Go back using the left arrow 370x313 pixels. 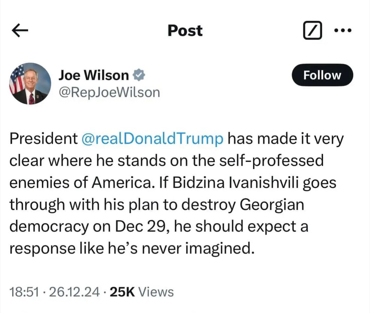click(x=20, y=31)
